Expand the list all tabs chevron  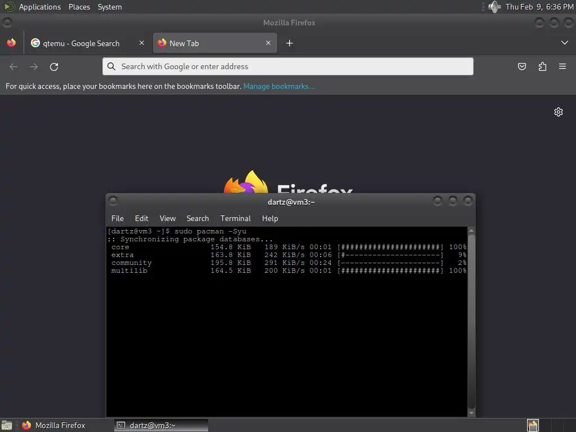tap(565, 43)
